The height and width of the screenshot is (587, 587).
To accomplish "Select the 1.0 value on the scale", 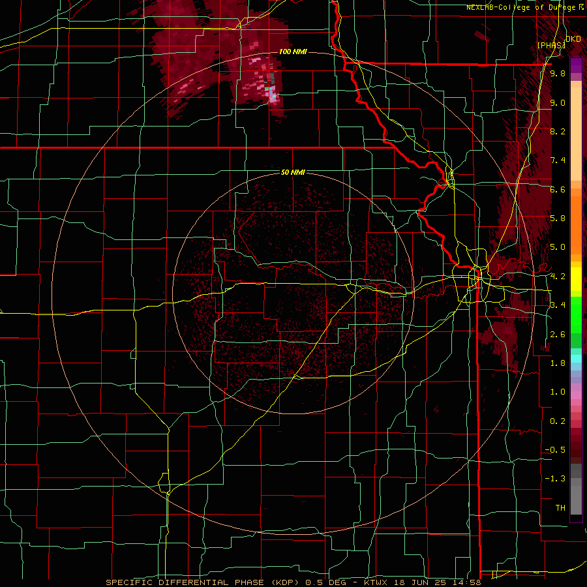I will click(558, 392).
